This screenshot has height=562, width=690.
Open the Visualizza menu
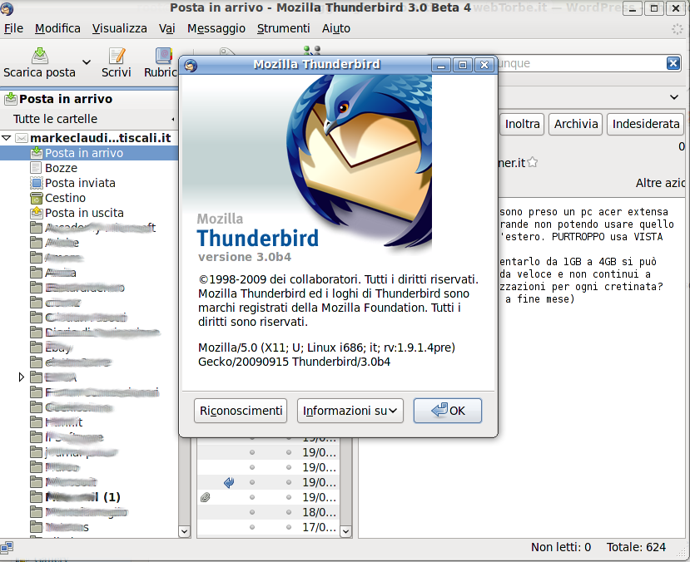[119, 28]
